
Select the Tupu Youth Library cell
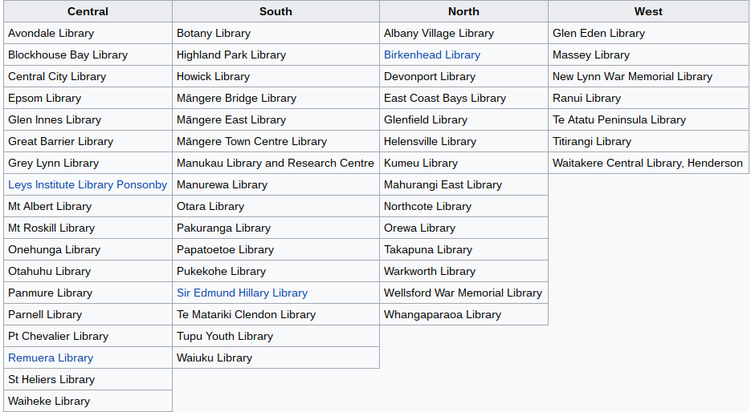[x=276, y=336]
